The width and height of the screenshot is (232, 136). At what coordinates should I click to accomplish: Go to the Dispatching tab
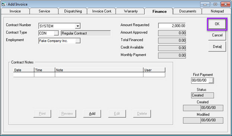point(73,11)
